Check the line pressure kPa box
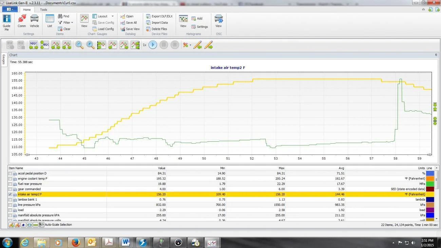This screenshot has width=441, height=248. point(10,205)
